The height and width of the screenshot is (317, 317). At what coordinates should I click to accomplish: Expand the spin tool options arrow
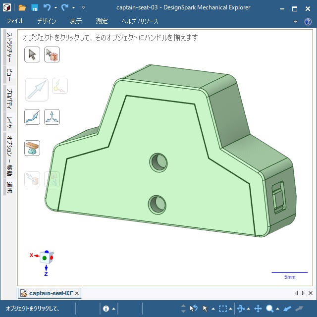pos(248,309)
